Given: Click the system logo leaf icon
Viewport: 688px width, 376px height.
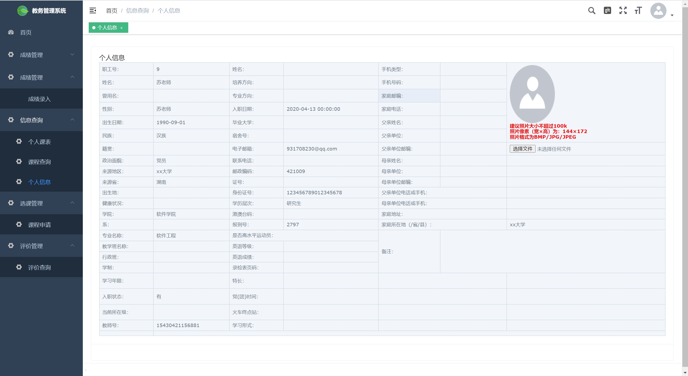Looking at the screenshot, I should (23, 11).
